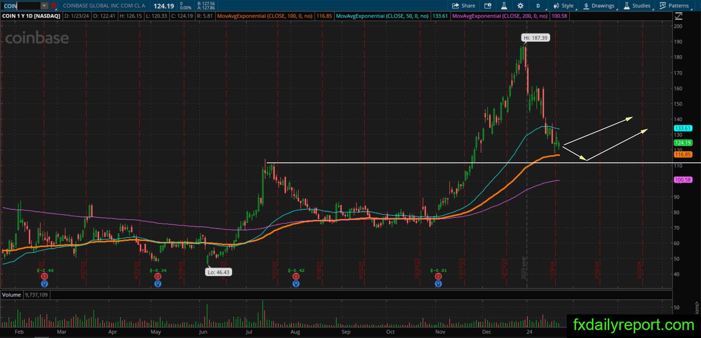Open the Studies flask menu
Viewport: 701px width, 338px height.
pos(637,6)
